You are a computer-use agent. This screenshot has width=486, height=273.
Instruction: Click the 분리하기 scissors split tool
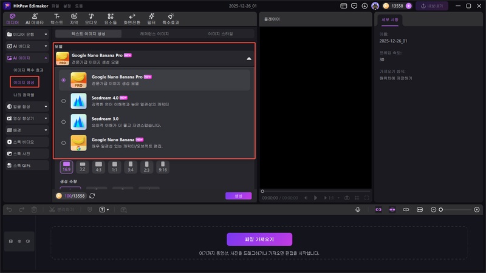[x=61, y=209]
